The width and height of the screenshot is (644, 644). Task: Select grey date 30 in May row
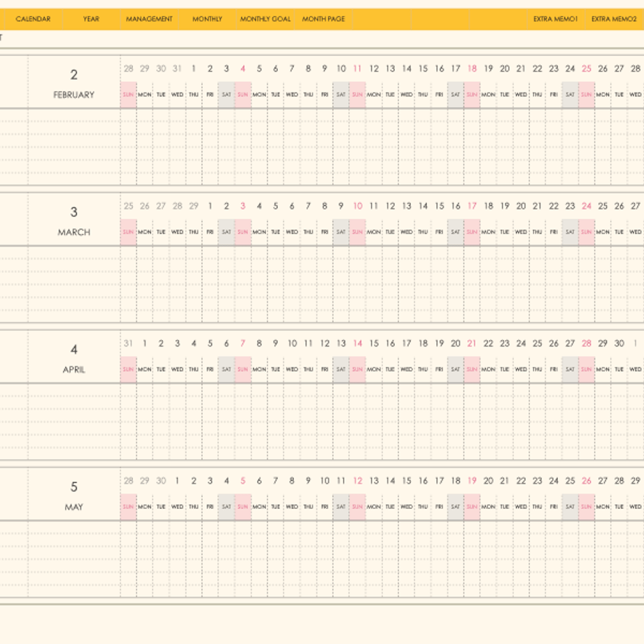click(x=161, y=481)
